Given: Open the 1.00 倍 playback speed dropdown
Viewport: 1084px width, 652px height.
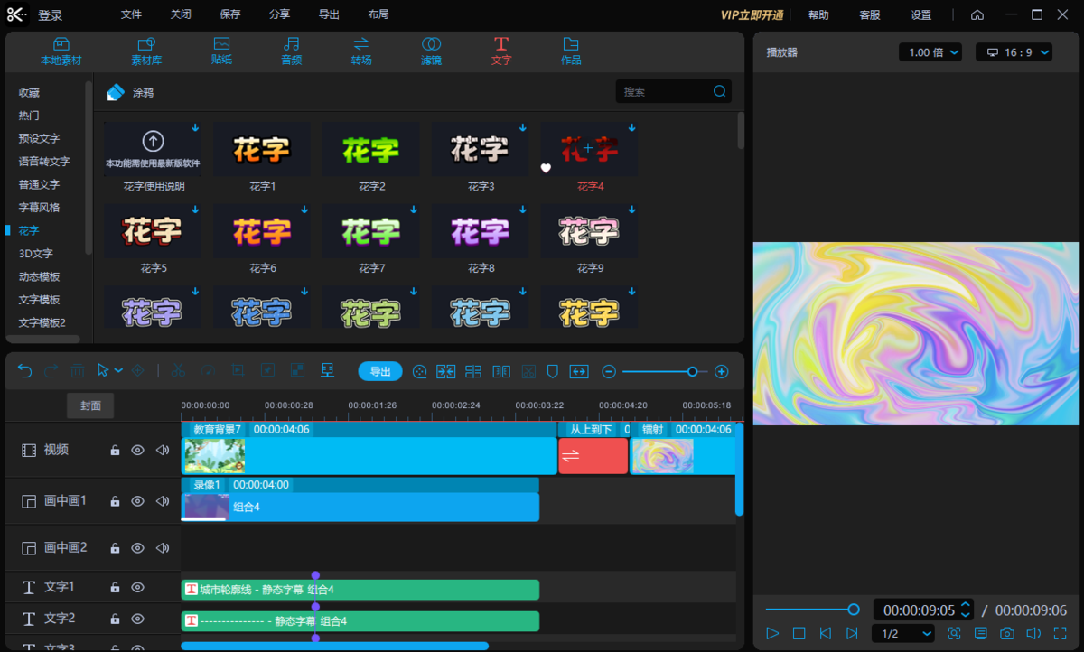Looking at the screenshot, I should point(930,52).
